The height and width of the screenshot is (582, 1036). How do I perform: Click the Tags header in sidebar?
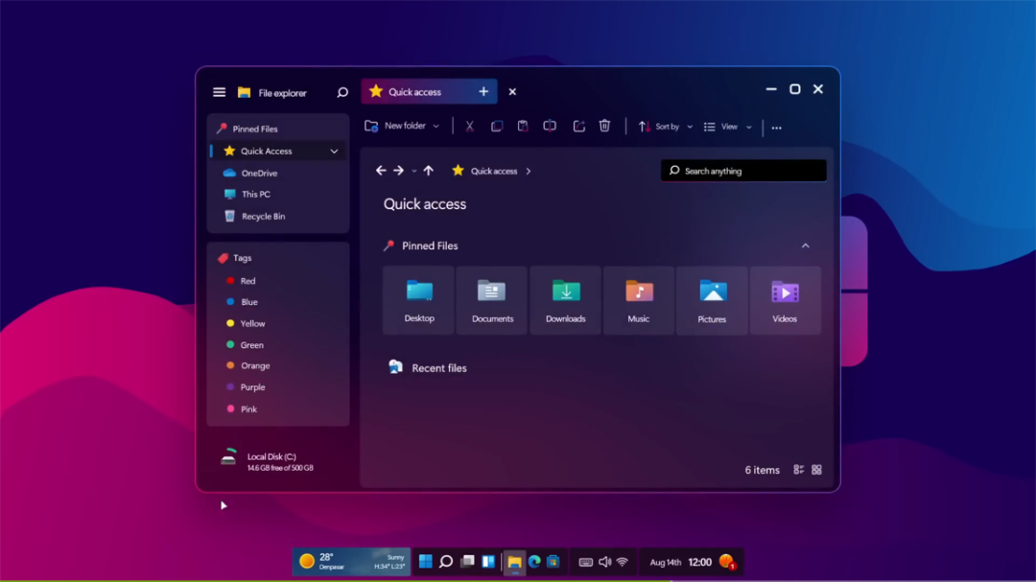pyautogui.click(x=242, y=258)
